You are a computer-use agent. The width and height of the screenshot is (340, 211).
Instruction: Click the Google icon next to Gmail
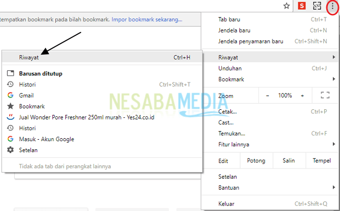coord(11,95)
